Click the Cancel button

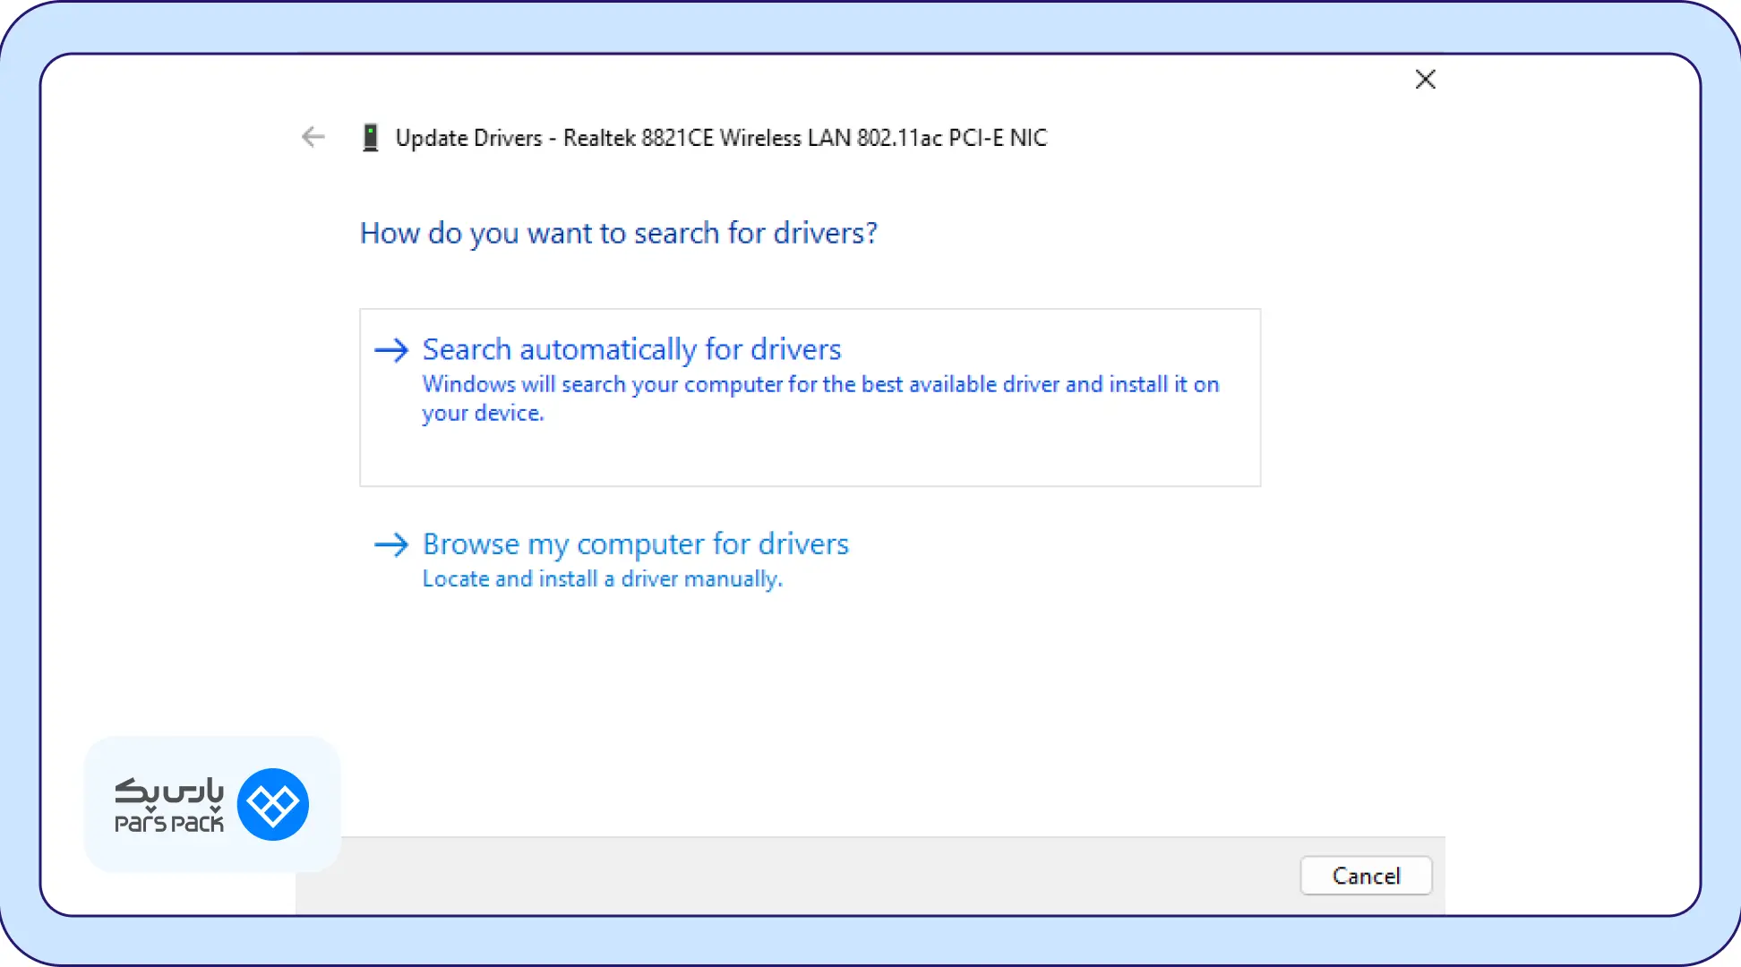click(x=1366, y=876)
